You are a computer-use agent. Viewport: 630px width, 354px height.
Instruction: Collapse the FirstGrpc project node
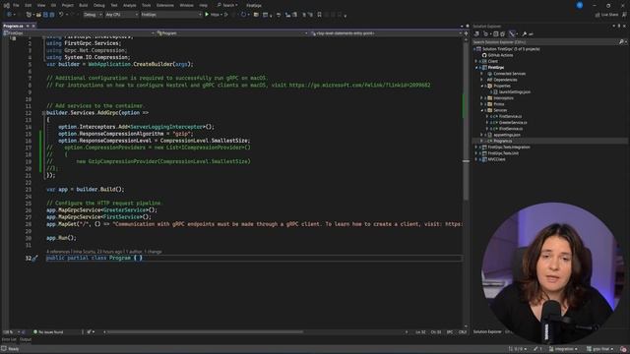(x=476, y=68)
